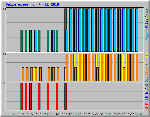
Task: Select day label 10 on the x-axis
Action: [48, 114]
